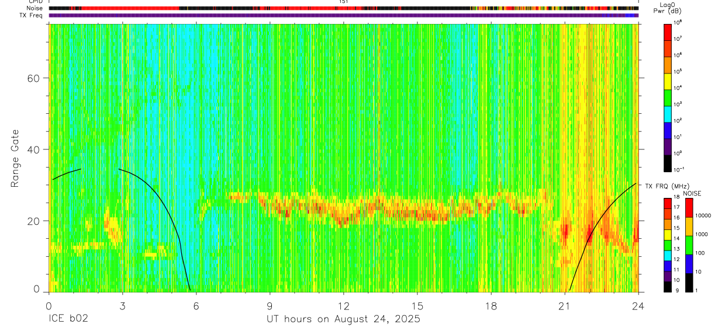Click the x-axis tick label '9'

pos(270,305)
